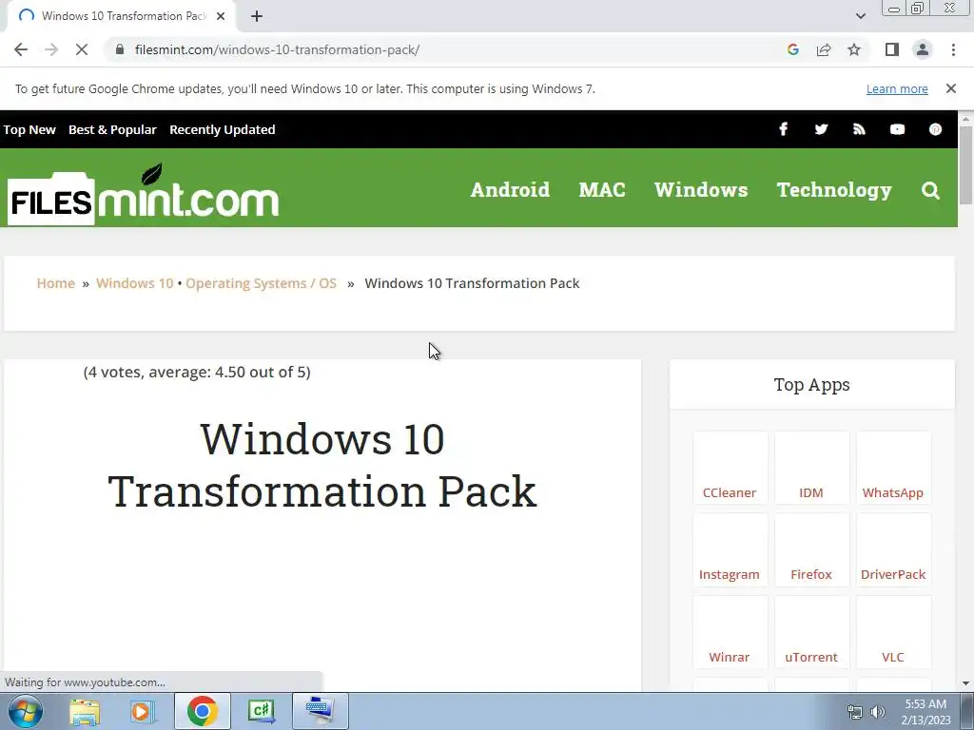Open VLC in Top Apps

tap(892, 632)
